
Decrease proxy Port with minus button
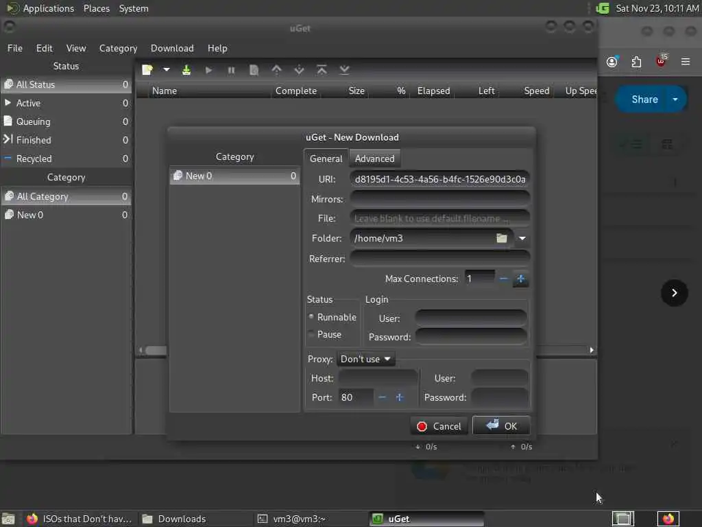point(382,397)
